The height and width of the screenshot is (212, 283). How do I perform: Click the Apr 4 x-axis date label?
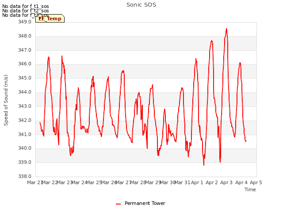(x=241, y=182)
